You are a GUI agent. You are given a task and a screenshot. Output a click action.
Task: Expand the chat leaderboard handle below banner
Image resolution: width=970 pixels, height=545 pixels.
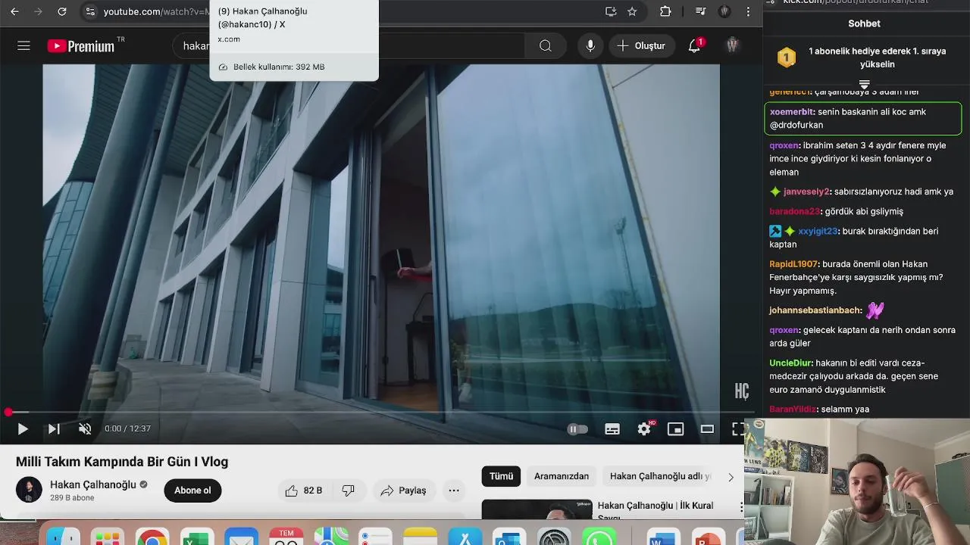[x=864, y=84]
